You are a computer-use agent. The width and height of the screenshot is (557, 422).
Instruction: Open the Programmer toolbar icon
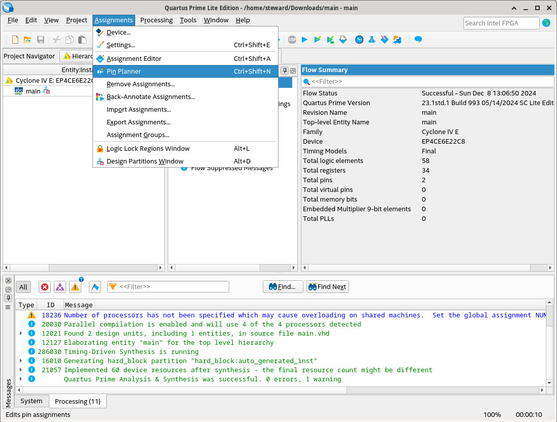[x=385, y=40]
